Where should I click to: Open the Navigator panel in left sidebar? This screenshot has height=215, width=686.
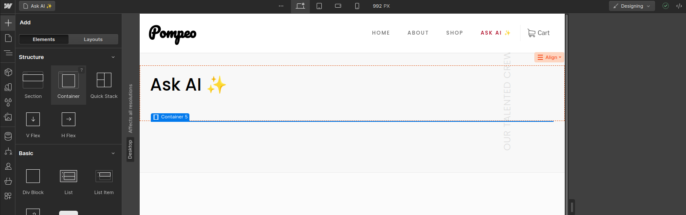tap(8, 53)
